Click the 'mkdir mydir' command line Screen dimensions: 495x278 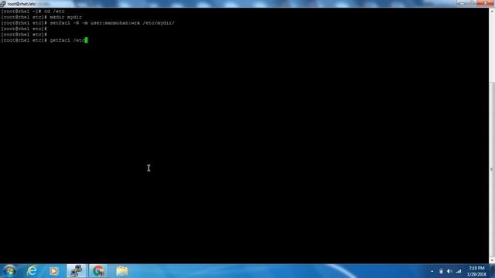(x=41, y=17)
